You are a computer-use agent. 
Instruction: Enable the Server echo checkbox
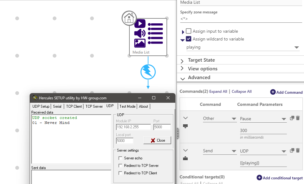[121, 158]
